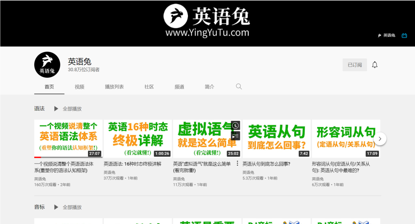
Task: Click the 160万次观看 • 2年前 text
Action: [52, 184]
